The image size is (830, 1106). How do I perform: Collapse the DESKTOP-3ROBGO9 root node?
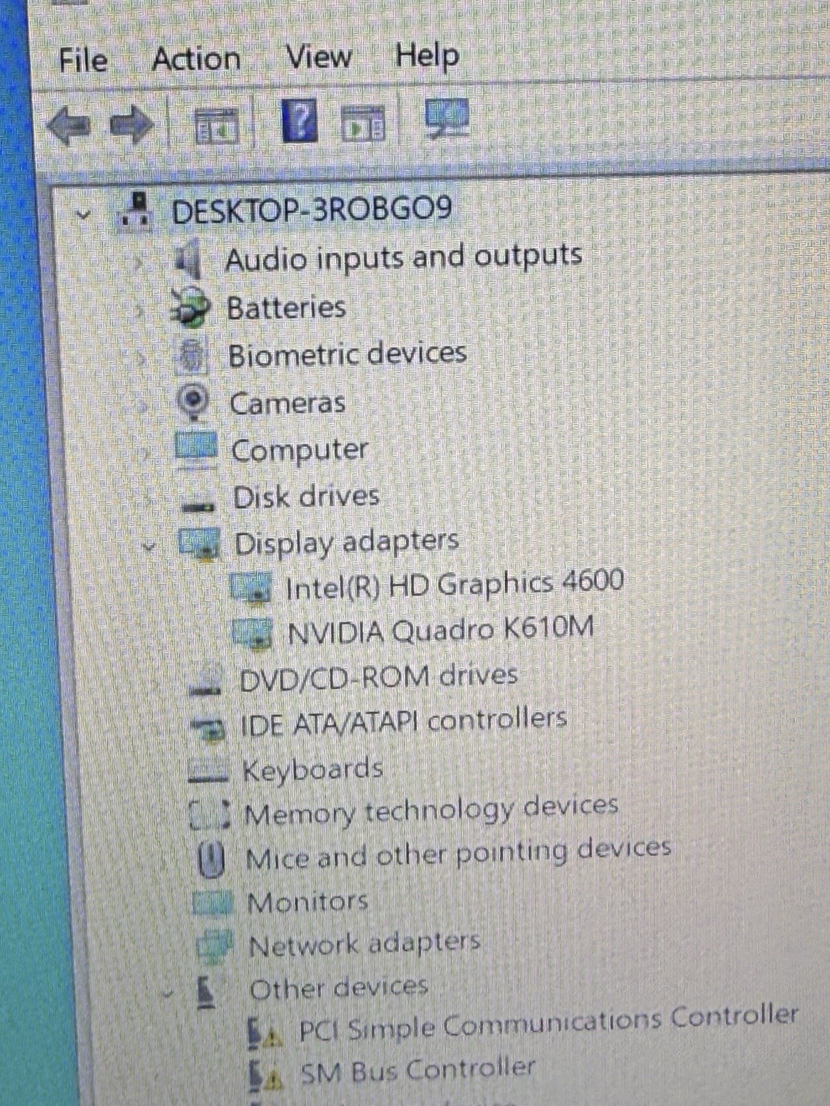pyautogui.click(x=84, y=214)
